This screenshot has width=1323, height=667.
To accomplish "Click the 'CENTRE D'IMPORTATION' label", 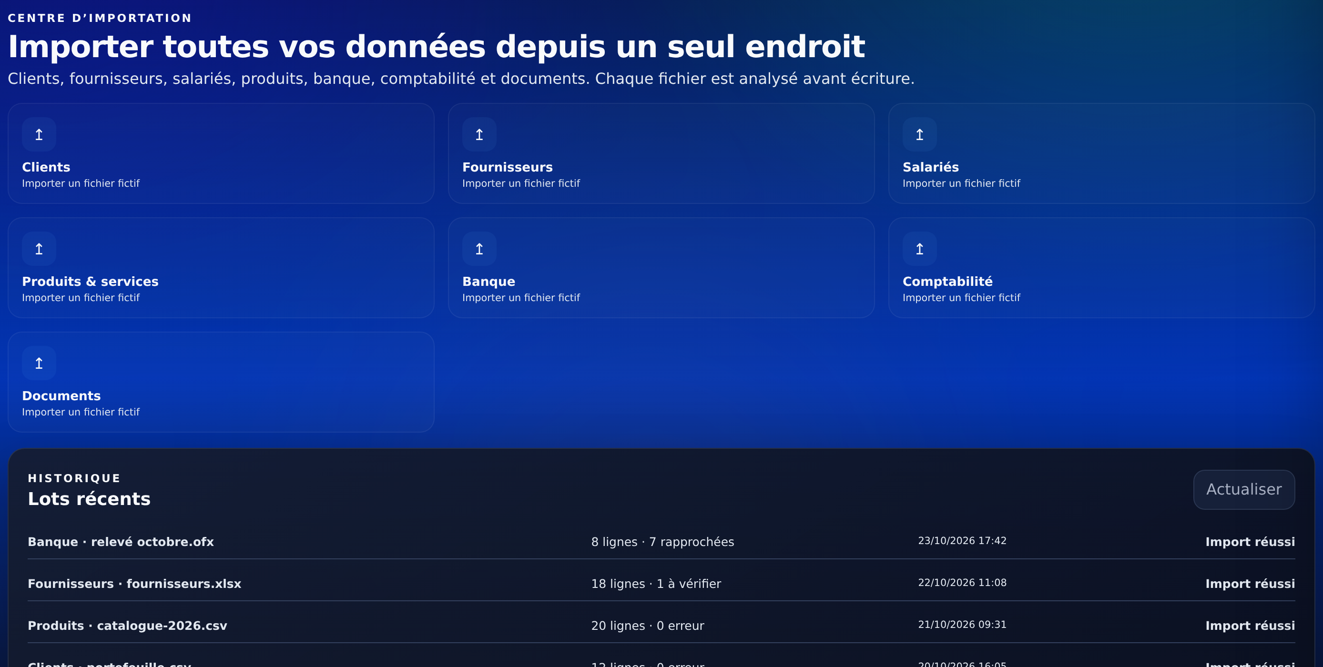I will pos(100,19).
